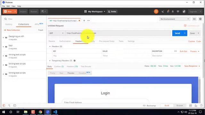
Task: Click New Collection link
Action: coord(12,30)
